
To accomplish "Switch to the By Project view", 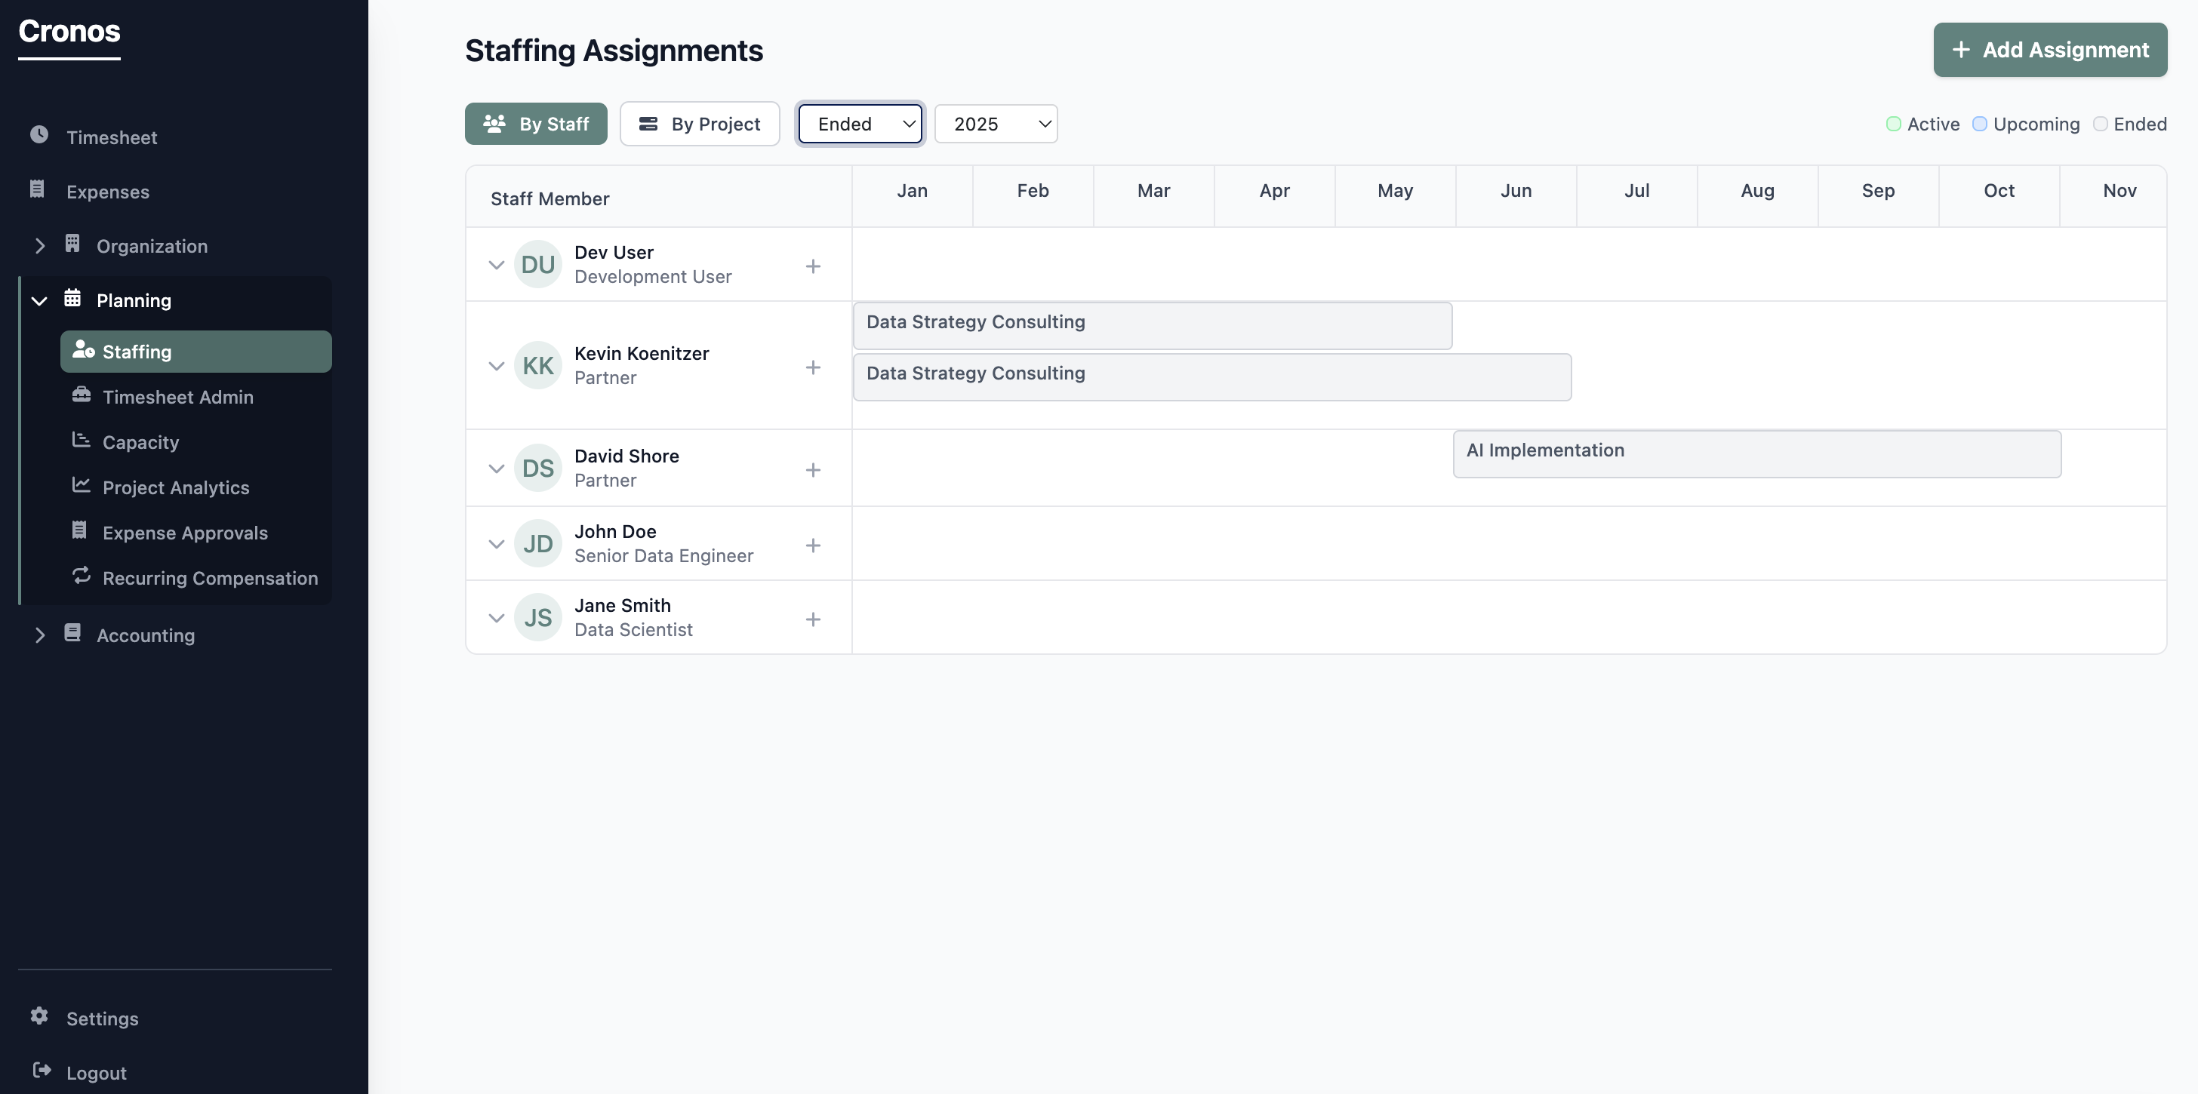I will pyautogui.click(x=699, y=124).
